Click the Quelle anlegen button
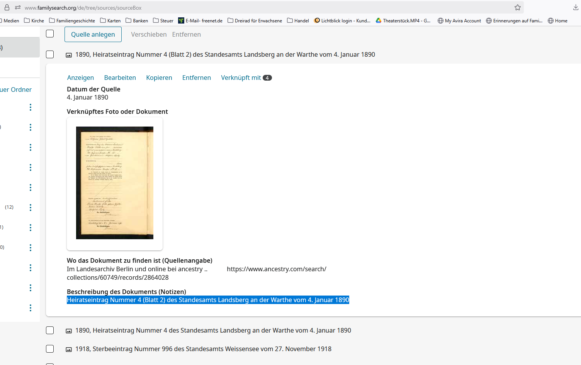581x365 pixels. click(x=93, y=34)
